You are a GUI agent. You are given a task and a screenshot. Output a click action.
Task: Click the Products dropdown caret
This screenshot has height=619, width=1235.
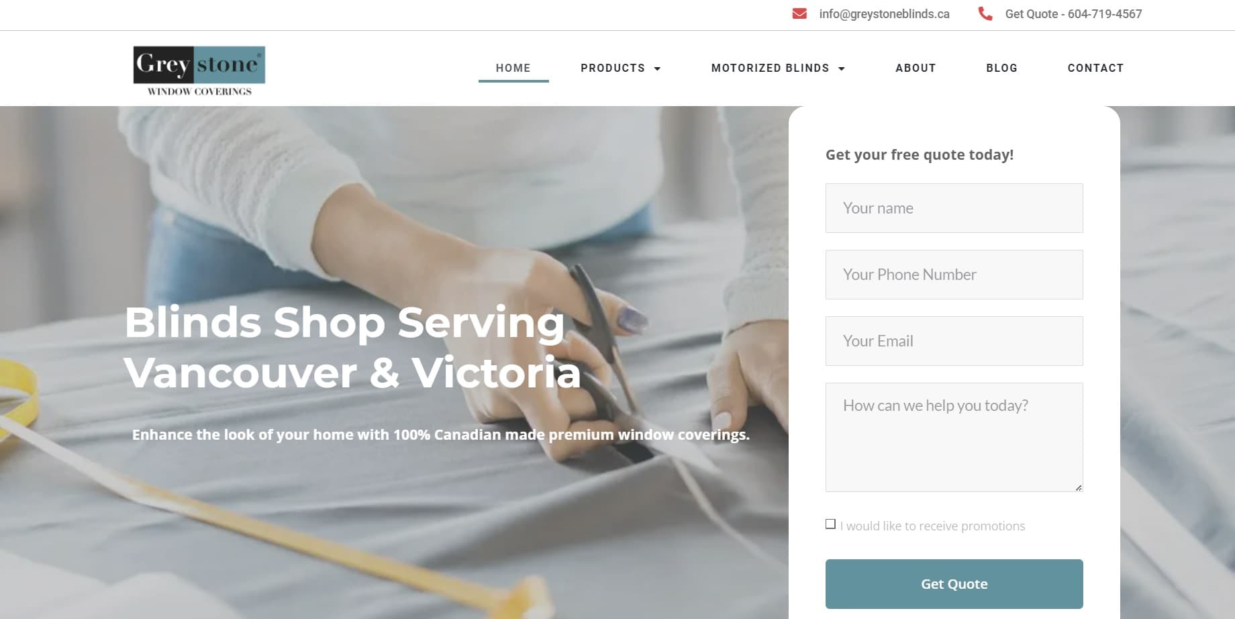[x=657, y=68]
